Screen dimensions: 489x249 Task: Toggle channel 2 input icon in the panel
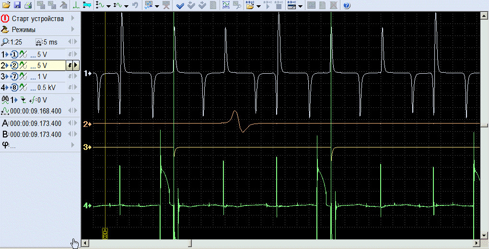click(x=14, y=66)
